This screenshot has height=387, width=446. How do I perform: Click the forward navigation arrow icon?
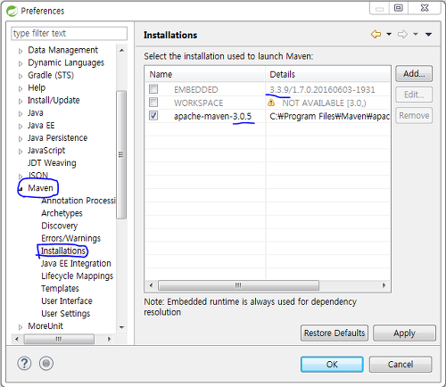coord(402,34)
